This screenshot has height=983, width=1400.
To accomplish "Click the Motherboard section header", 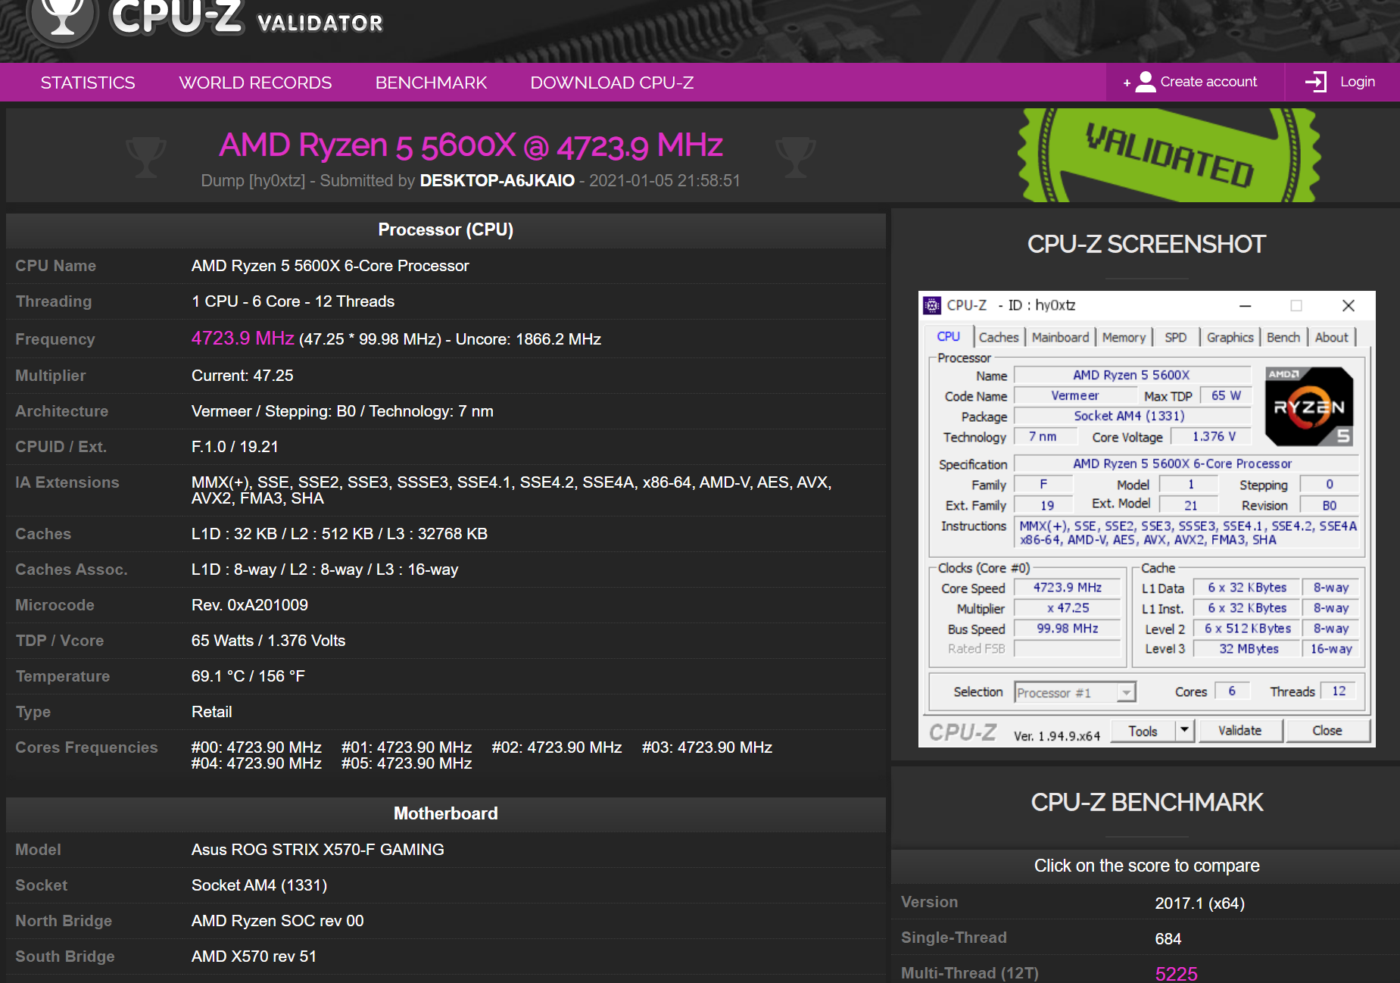I will pos(446,814).
